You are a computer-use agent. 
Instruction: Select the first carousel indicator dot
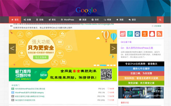(x=95, y=65)
